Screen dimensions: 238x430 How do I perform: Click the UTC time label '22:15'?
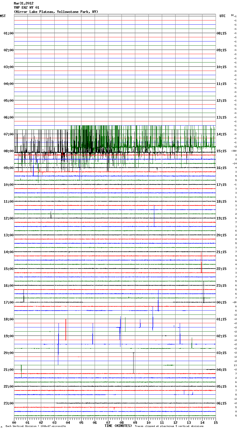point(221,269)
